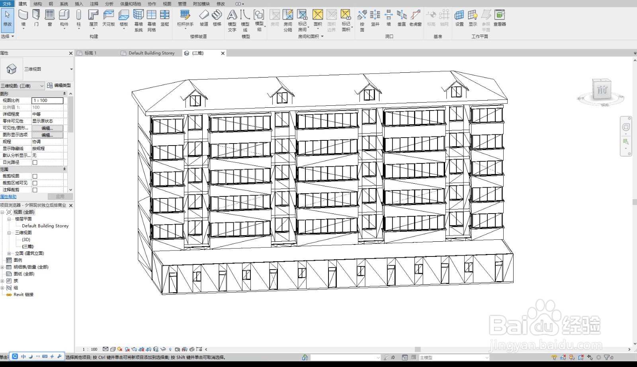
Task: Collapse the 图形 properties section
Action: coord(64,93)
